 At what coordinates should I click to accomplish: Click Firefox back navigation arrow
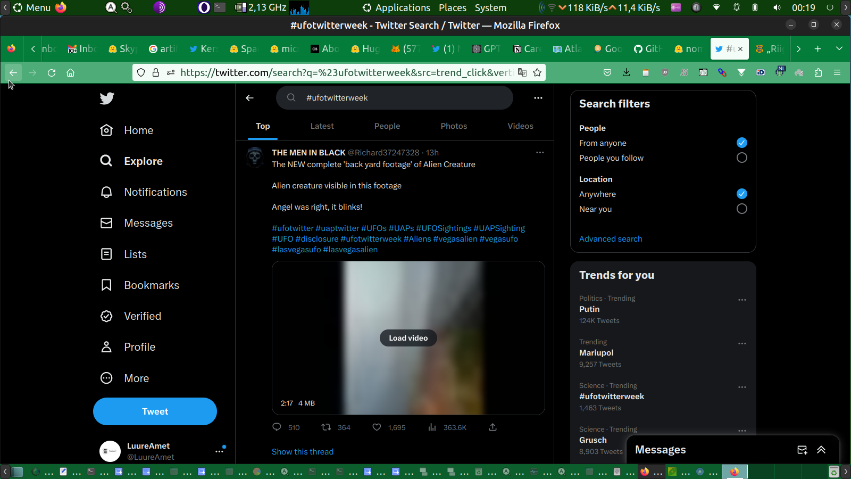tap(13, 72)
